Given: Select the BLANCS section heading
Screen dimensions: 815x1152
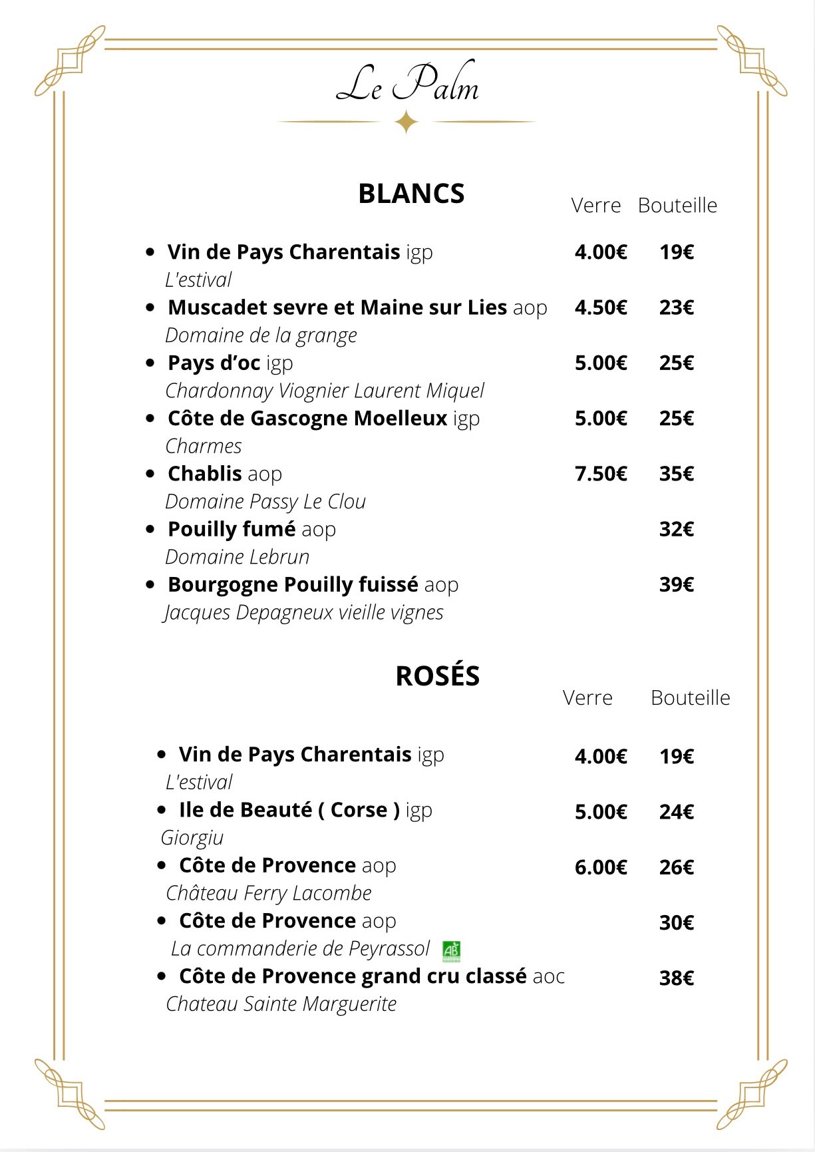Looking at the screenshot, I should [x=411, y=194].
